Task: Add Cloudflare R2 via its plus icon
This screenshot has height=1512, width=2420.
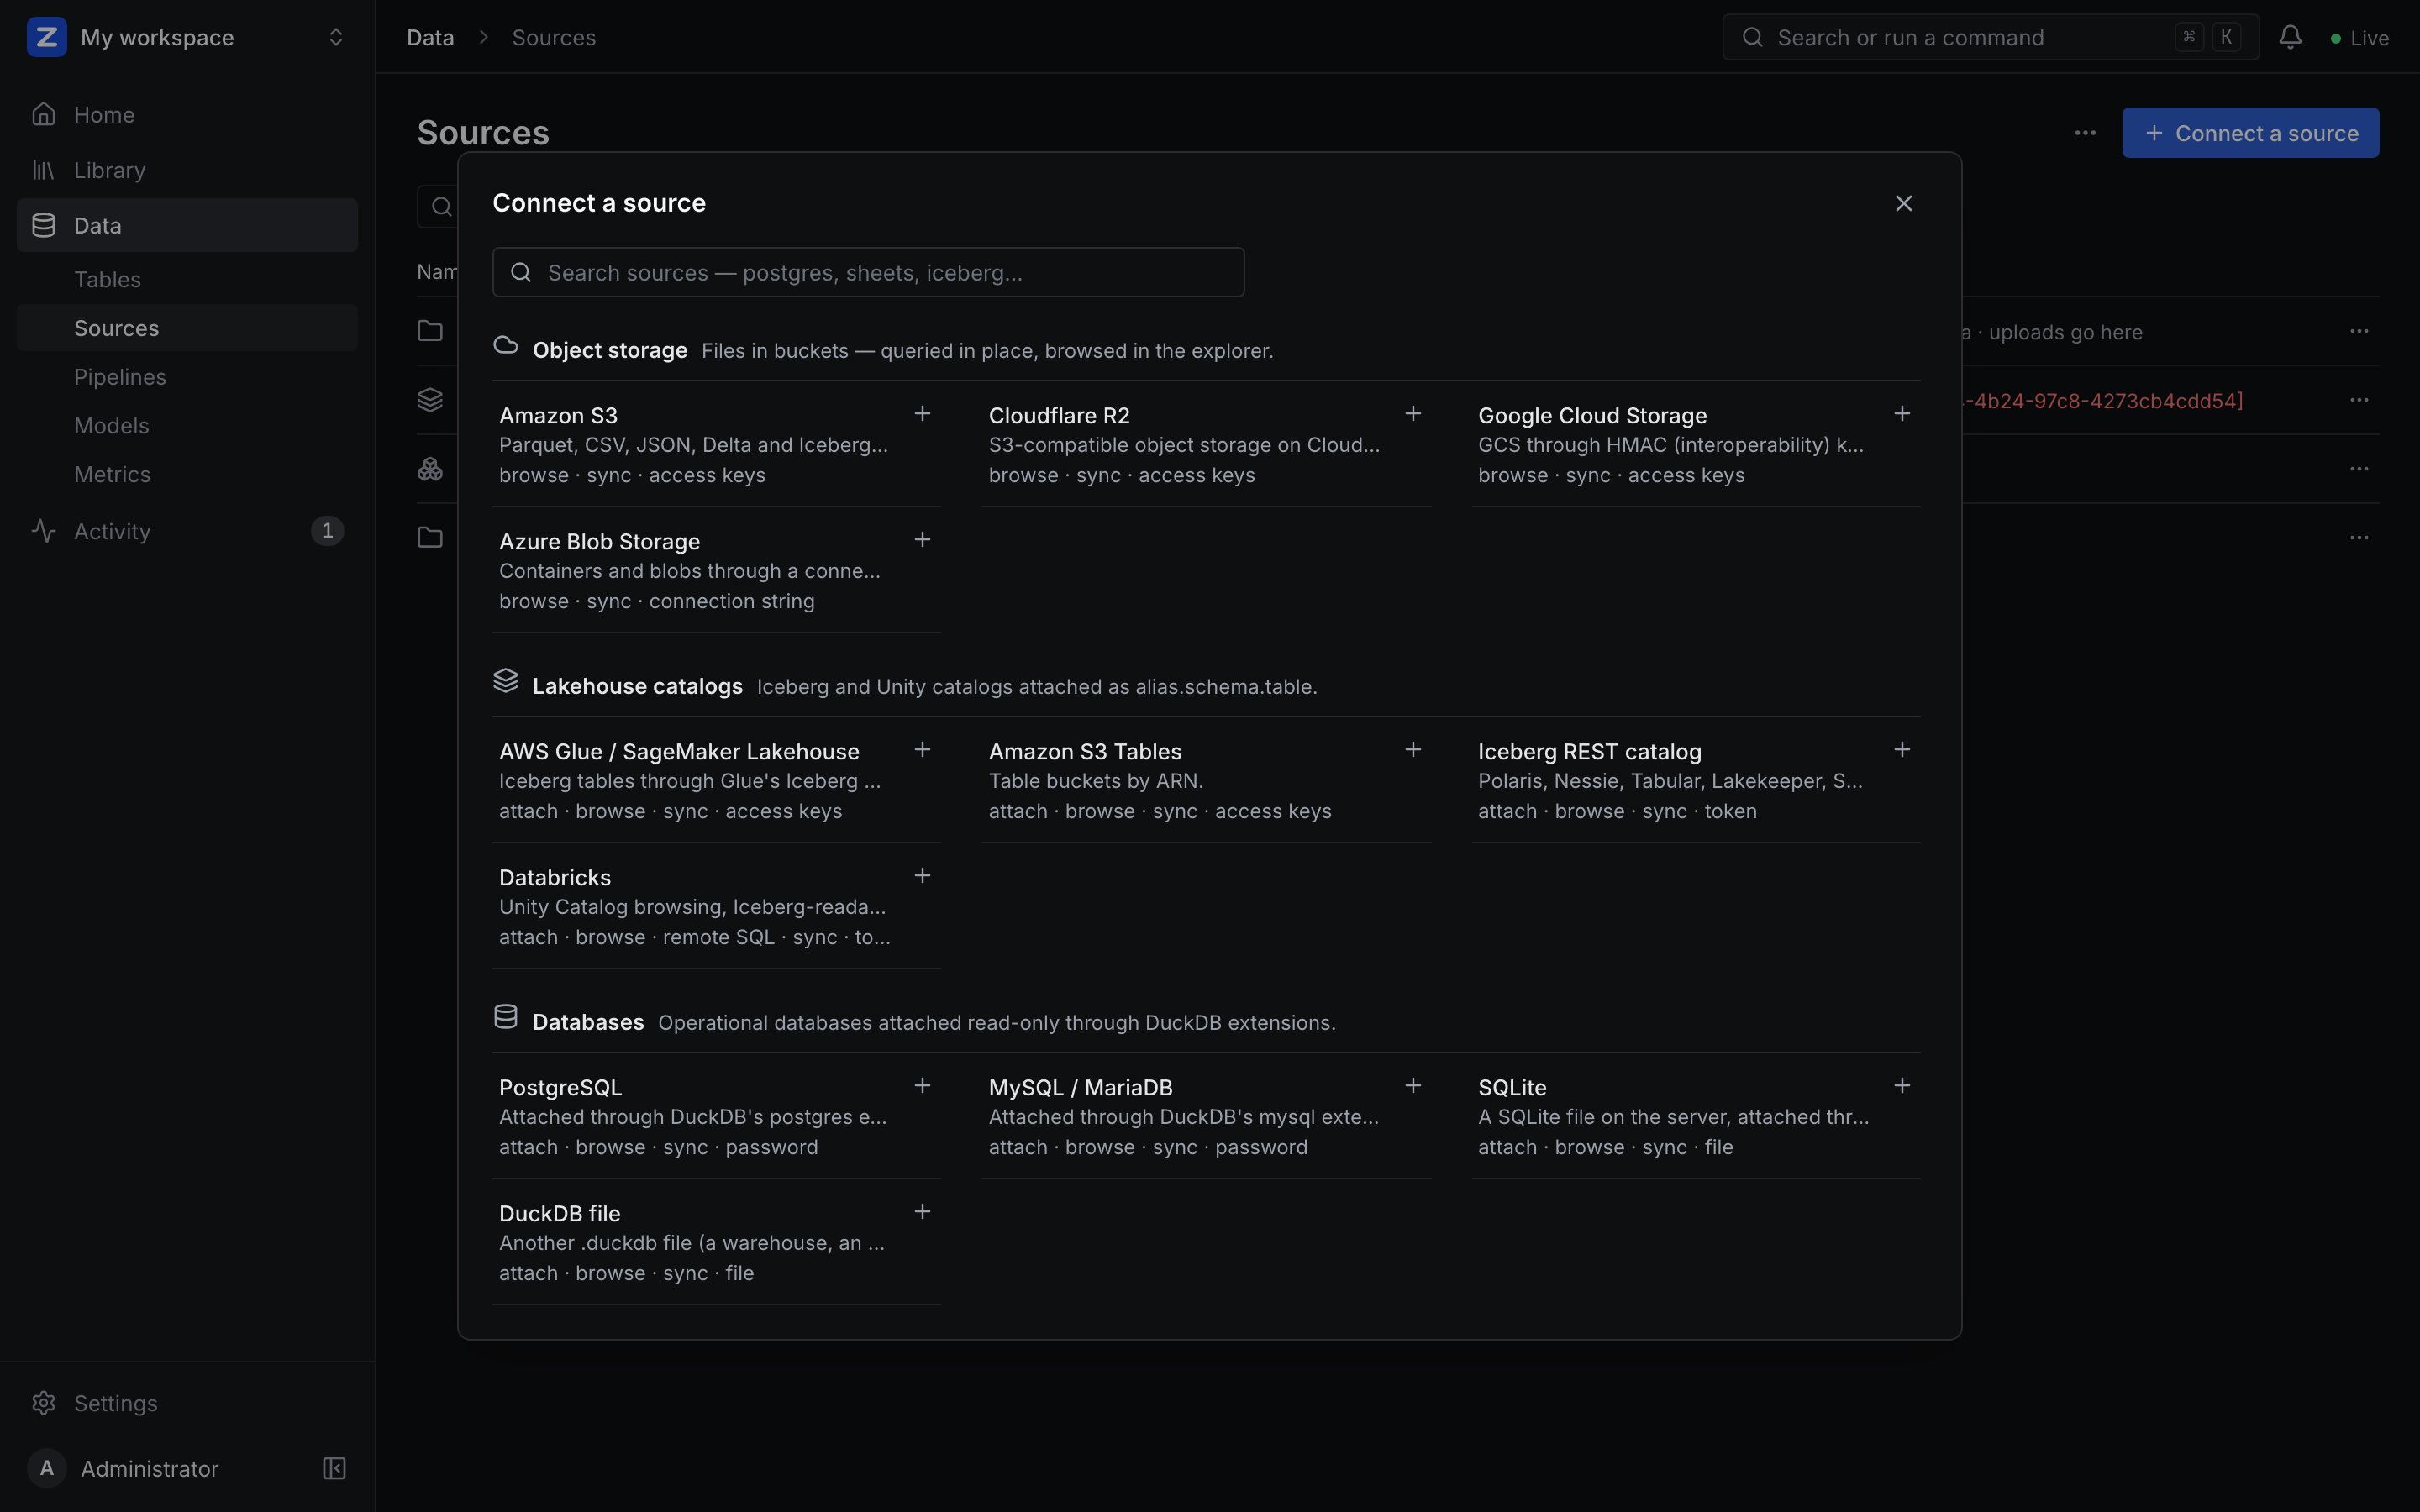Action: (1412, 413)
